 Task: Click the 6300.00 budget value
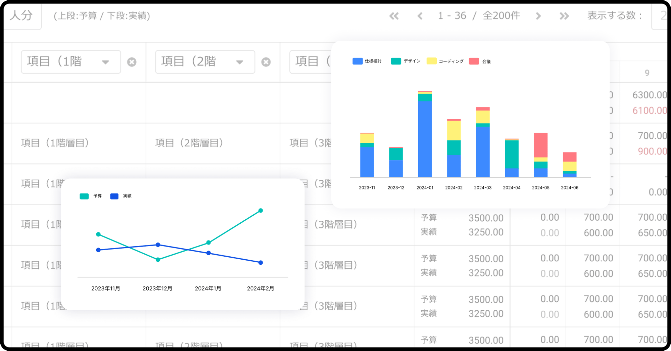coord(650,95)
